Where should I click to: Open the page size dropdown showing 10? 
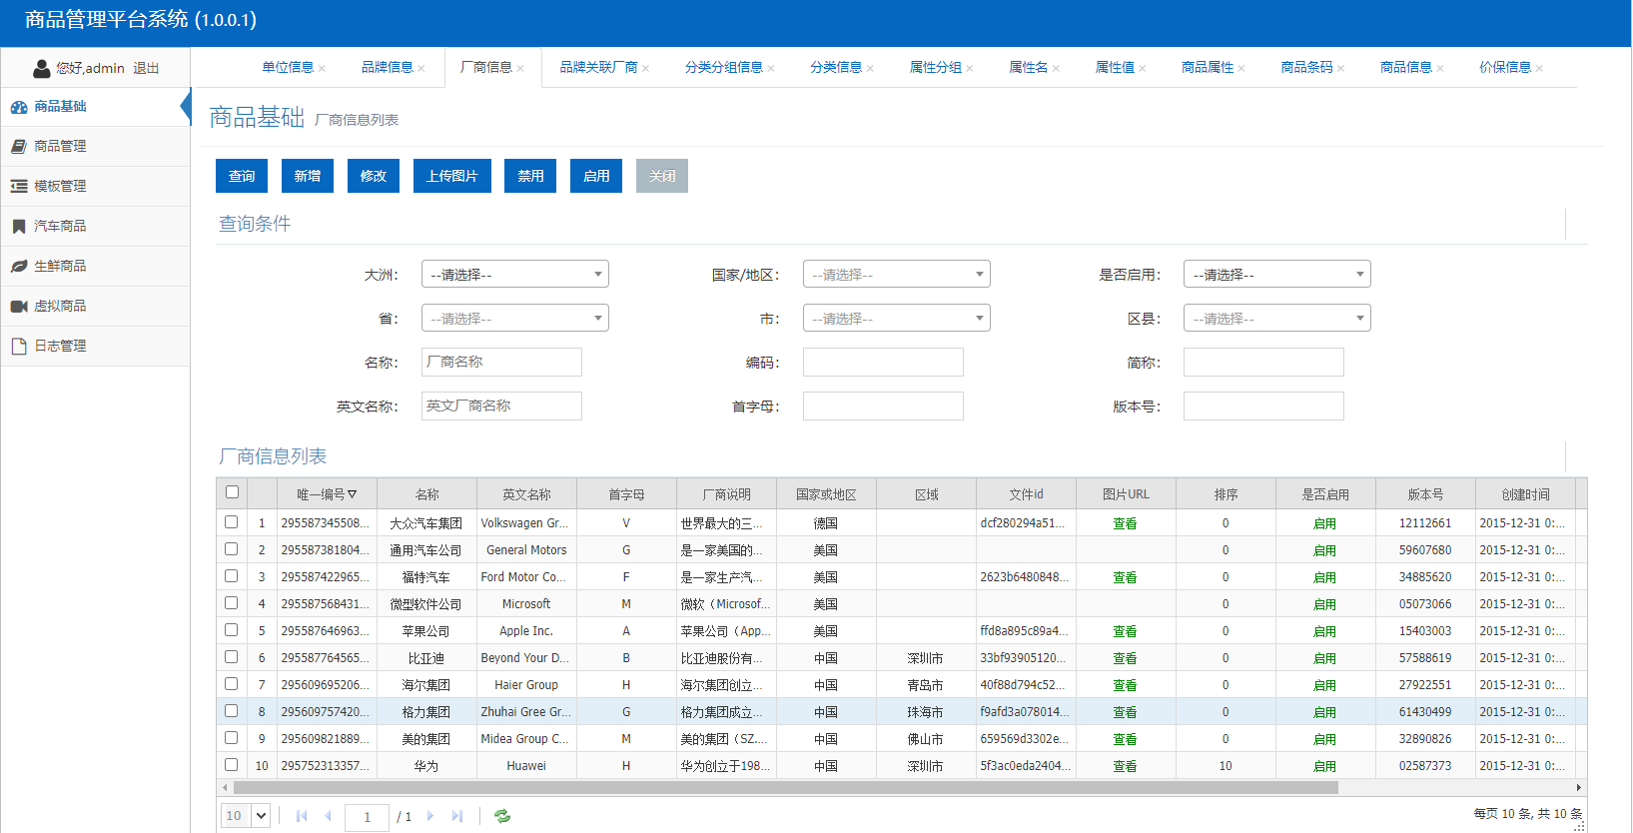(x=246, y=816)
